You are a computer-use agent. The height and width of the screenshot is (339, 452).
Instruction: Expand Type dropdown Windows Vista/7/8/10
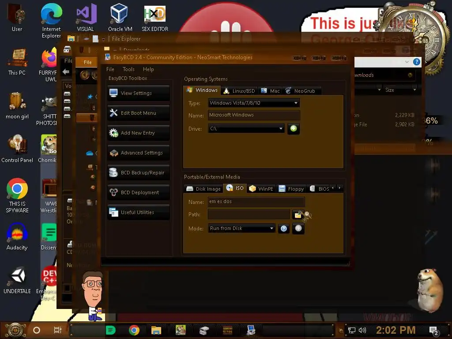254,103
